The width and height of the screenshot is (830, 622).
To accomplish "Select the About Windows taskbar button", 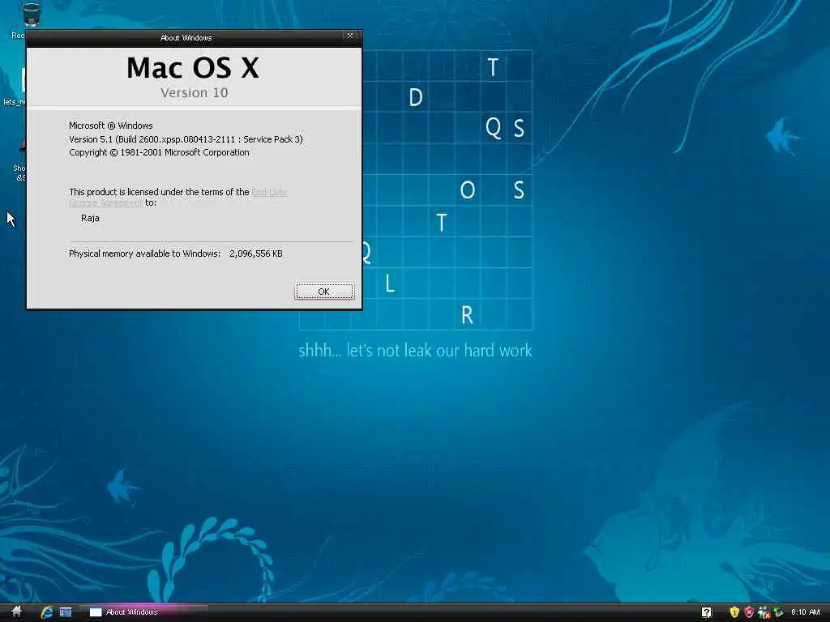I will pyautogui.click(x=143, y=612).
